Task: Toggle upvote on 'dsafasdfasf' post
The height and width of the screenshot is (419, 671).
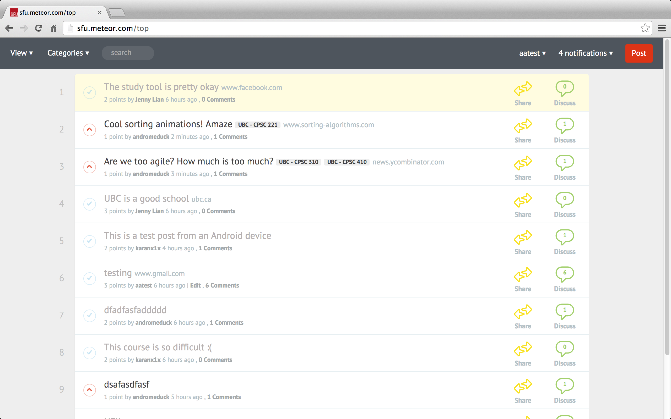Action: pyautogui.click(x=90, y=390)
